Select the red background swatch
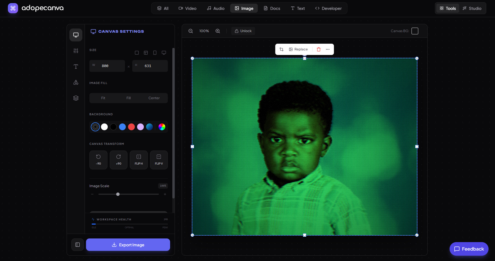 [x=131, y=127]
